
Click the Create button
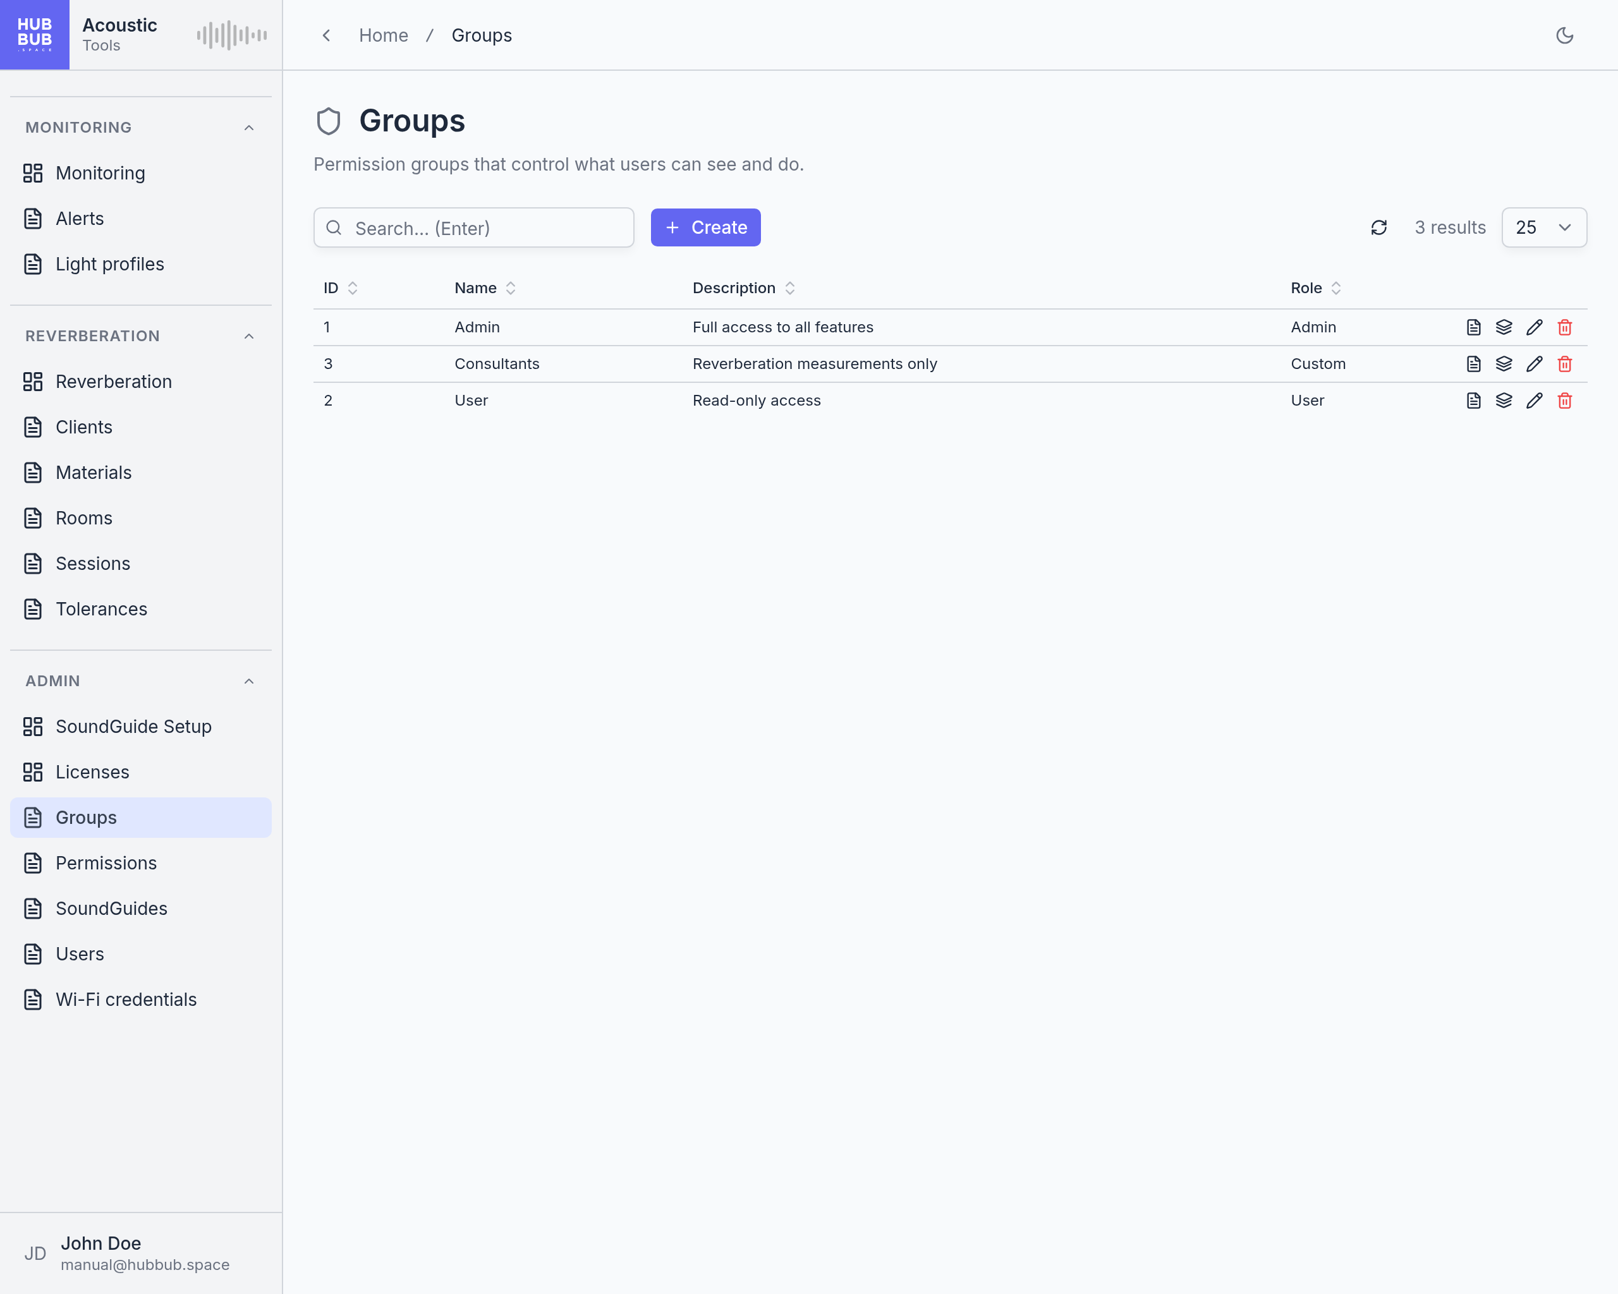(x=705, y=227)
